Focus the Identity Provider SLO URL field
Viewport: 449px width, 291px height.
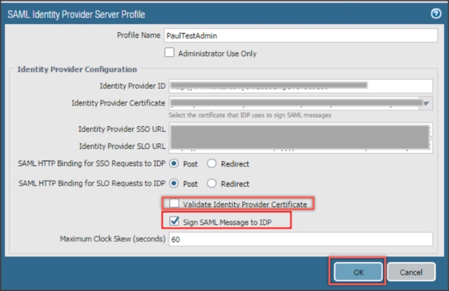click(x=300, y=146)
